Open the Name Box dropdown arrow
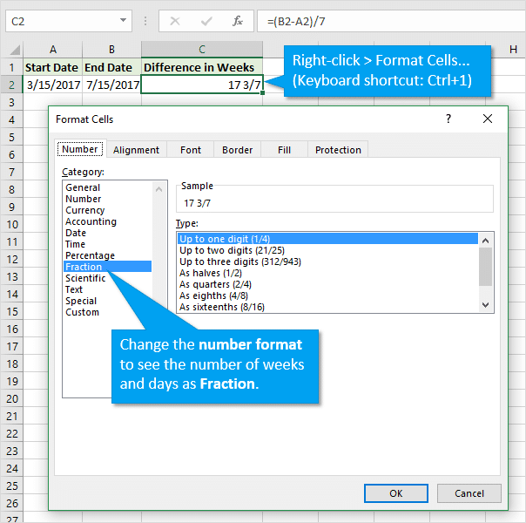Image resolution: width=526 pixels, height=523 pixels. click(x=123, y=20)
